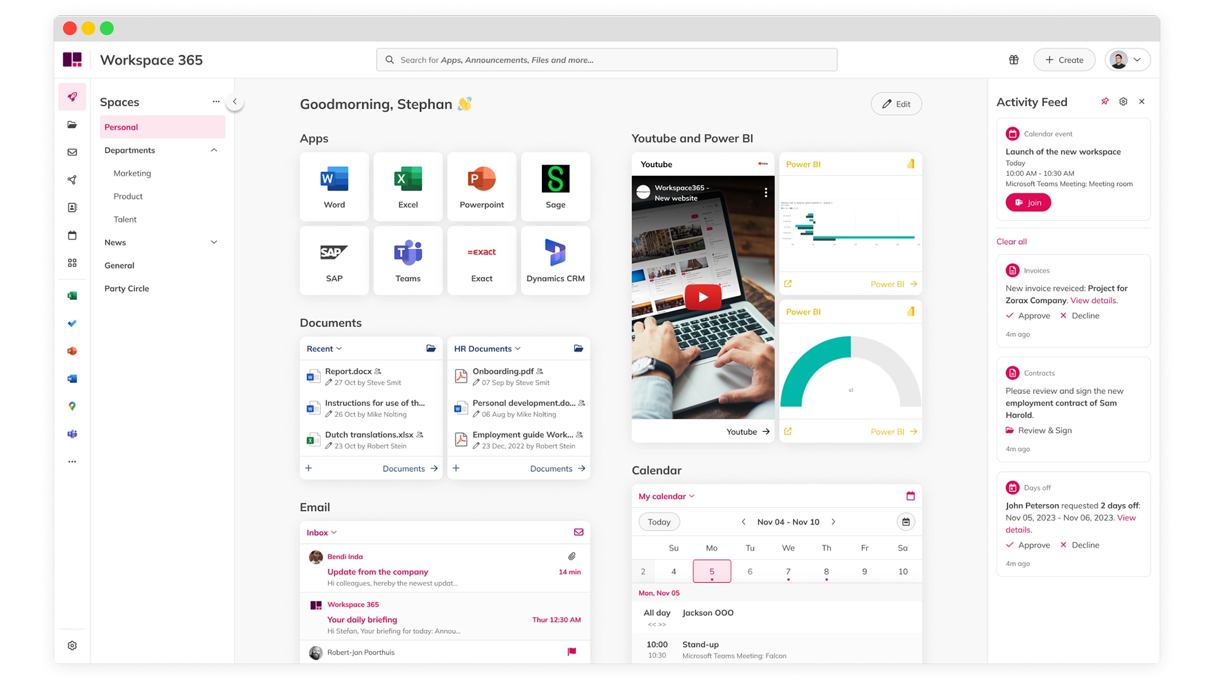Select the Product department
The height and width of the screenshot is (683, 1214).
(128, 196)
